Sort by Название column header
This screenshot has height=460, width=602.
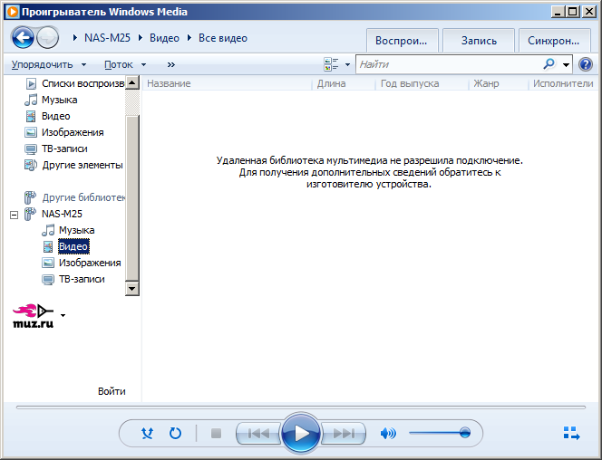228,83
